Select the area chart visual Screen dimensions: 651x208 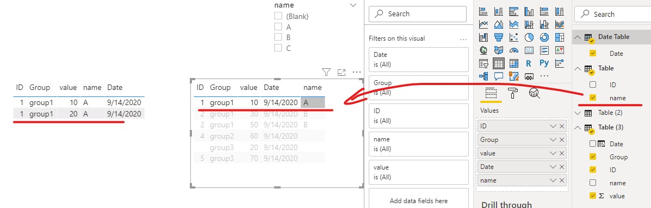(x=499, y=24)
